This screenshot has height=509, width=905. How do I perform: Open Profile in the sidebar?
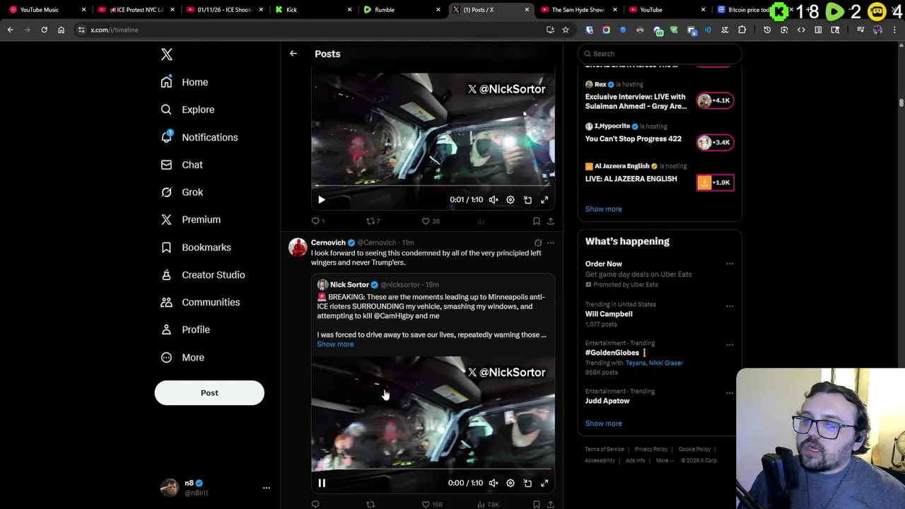click(185, 329)
